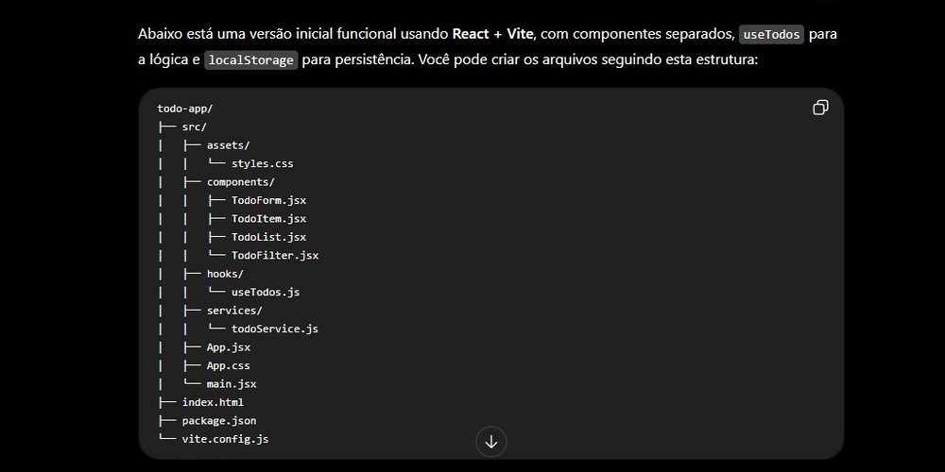Select the components/ folder entry
The height and width of the screenshot is (472, 945).
(x=240, y=182)
